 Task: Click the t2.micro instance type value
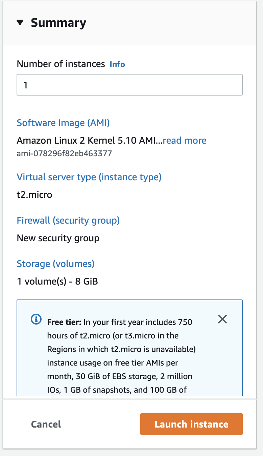pos(34,195)
